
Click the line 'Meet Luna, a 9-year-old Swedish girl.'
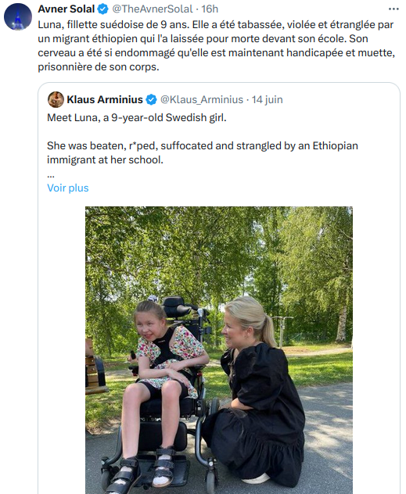137,117
